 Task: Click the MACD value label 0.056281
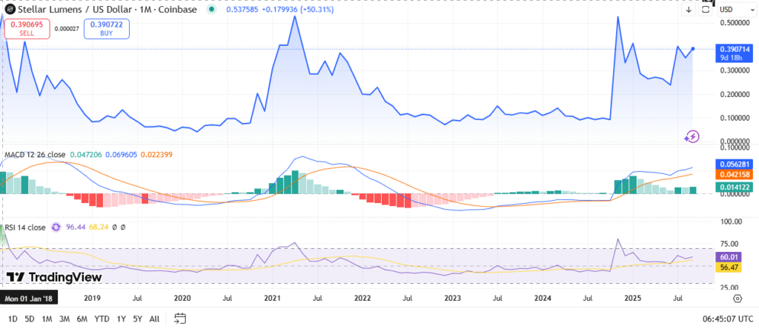tap(736, 165)
